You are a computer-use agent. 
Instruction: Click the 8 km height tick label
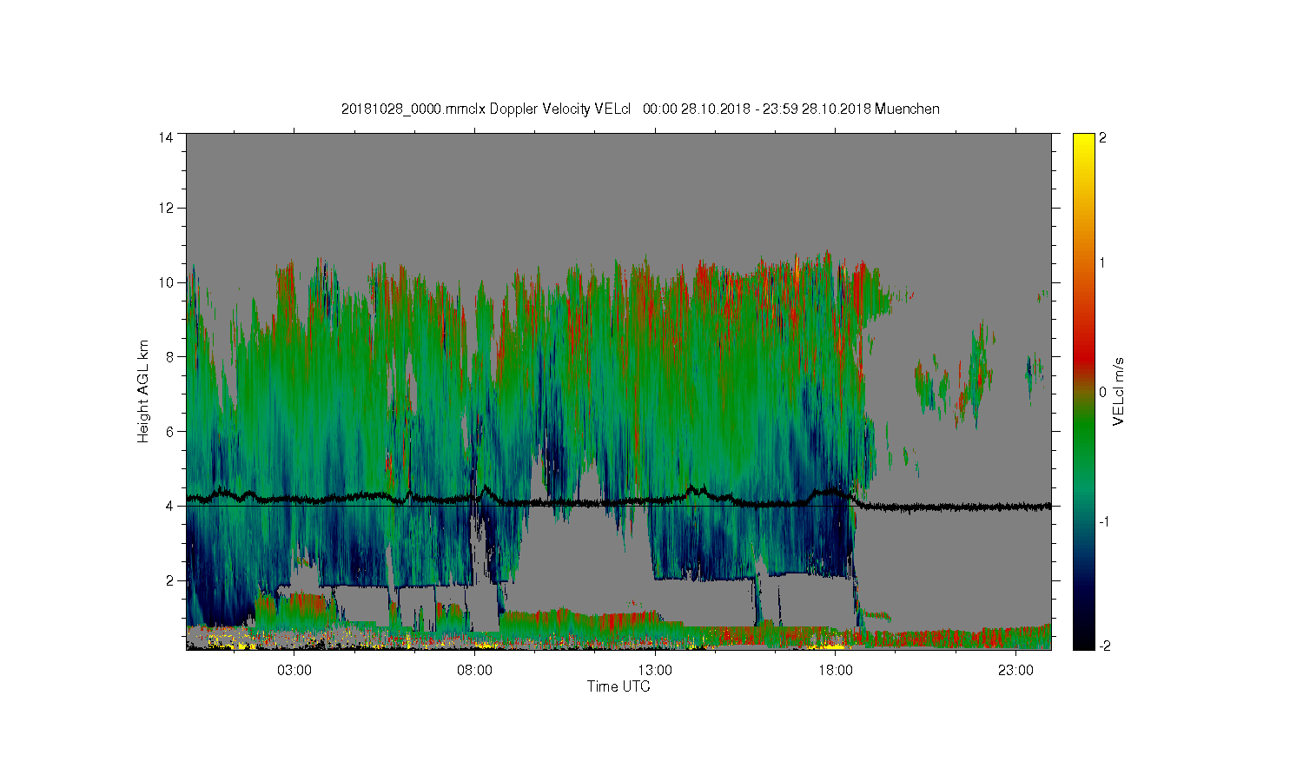click(170, 356)
